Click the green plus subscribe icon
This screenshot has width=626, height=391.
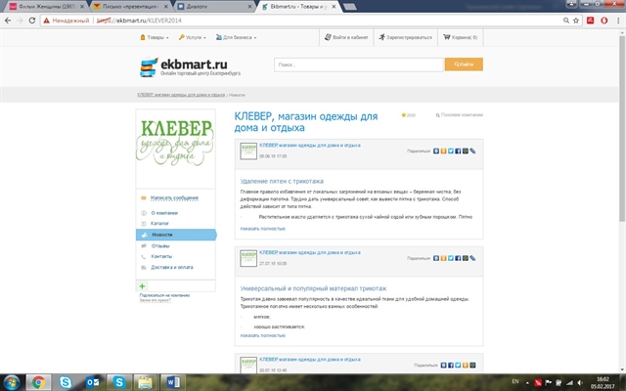pos(143,285)
